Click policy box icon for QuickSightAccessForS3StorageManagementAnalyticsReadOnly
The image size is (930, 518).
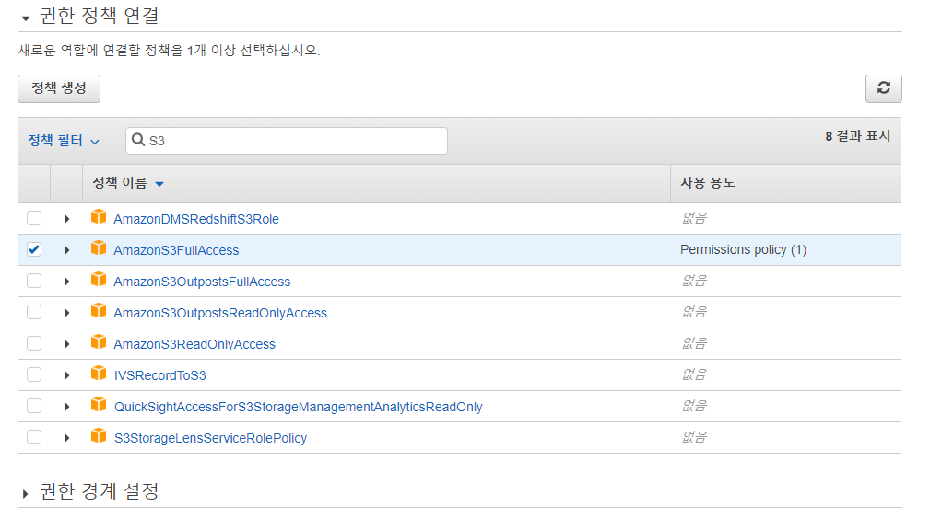tap(99, 406)
